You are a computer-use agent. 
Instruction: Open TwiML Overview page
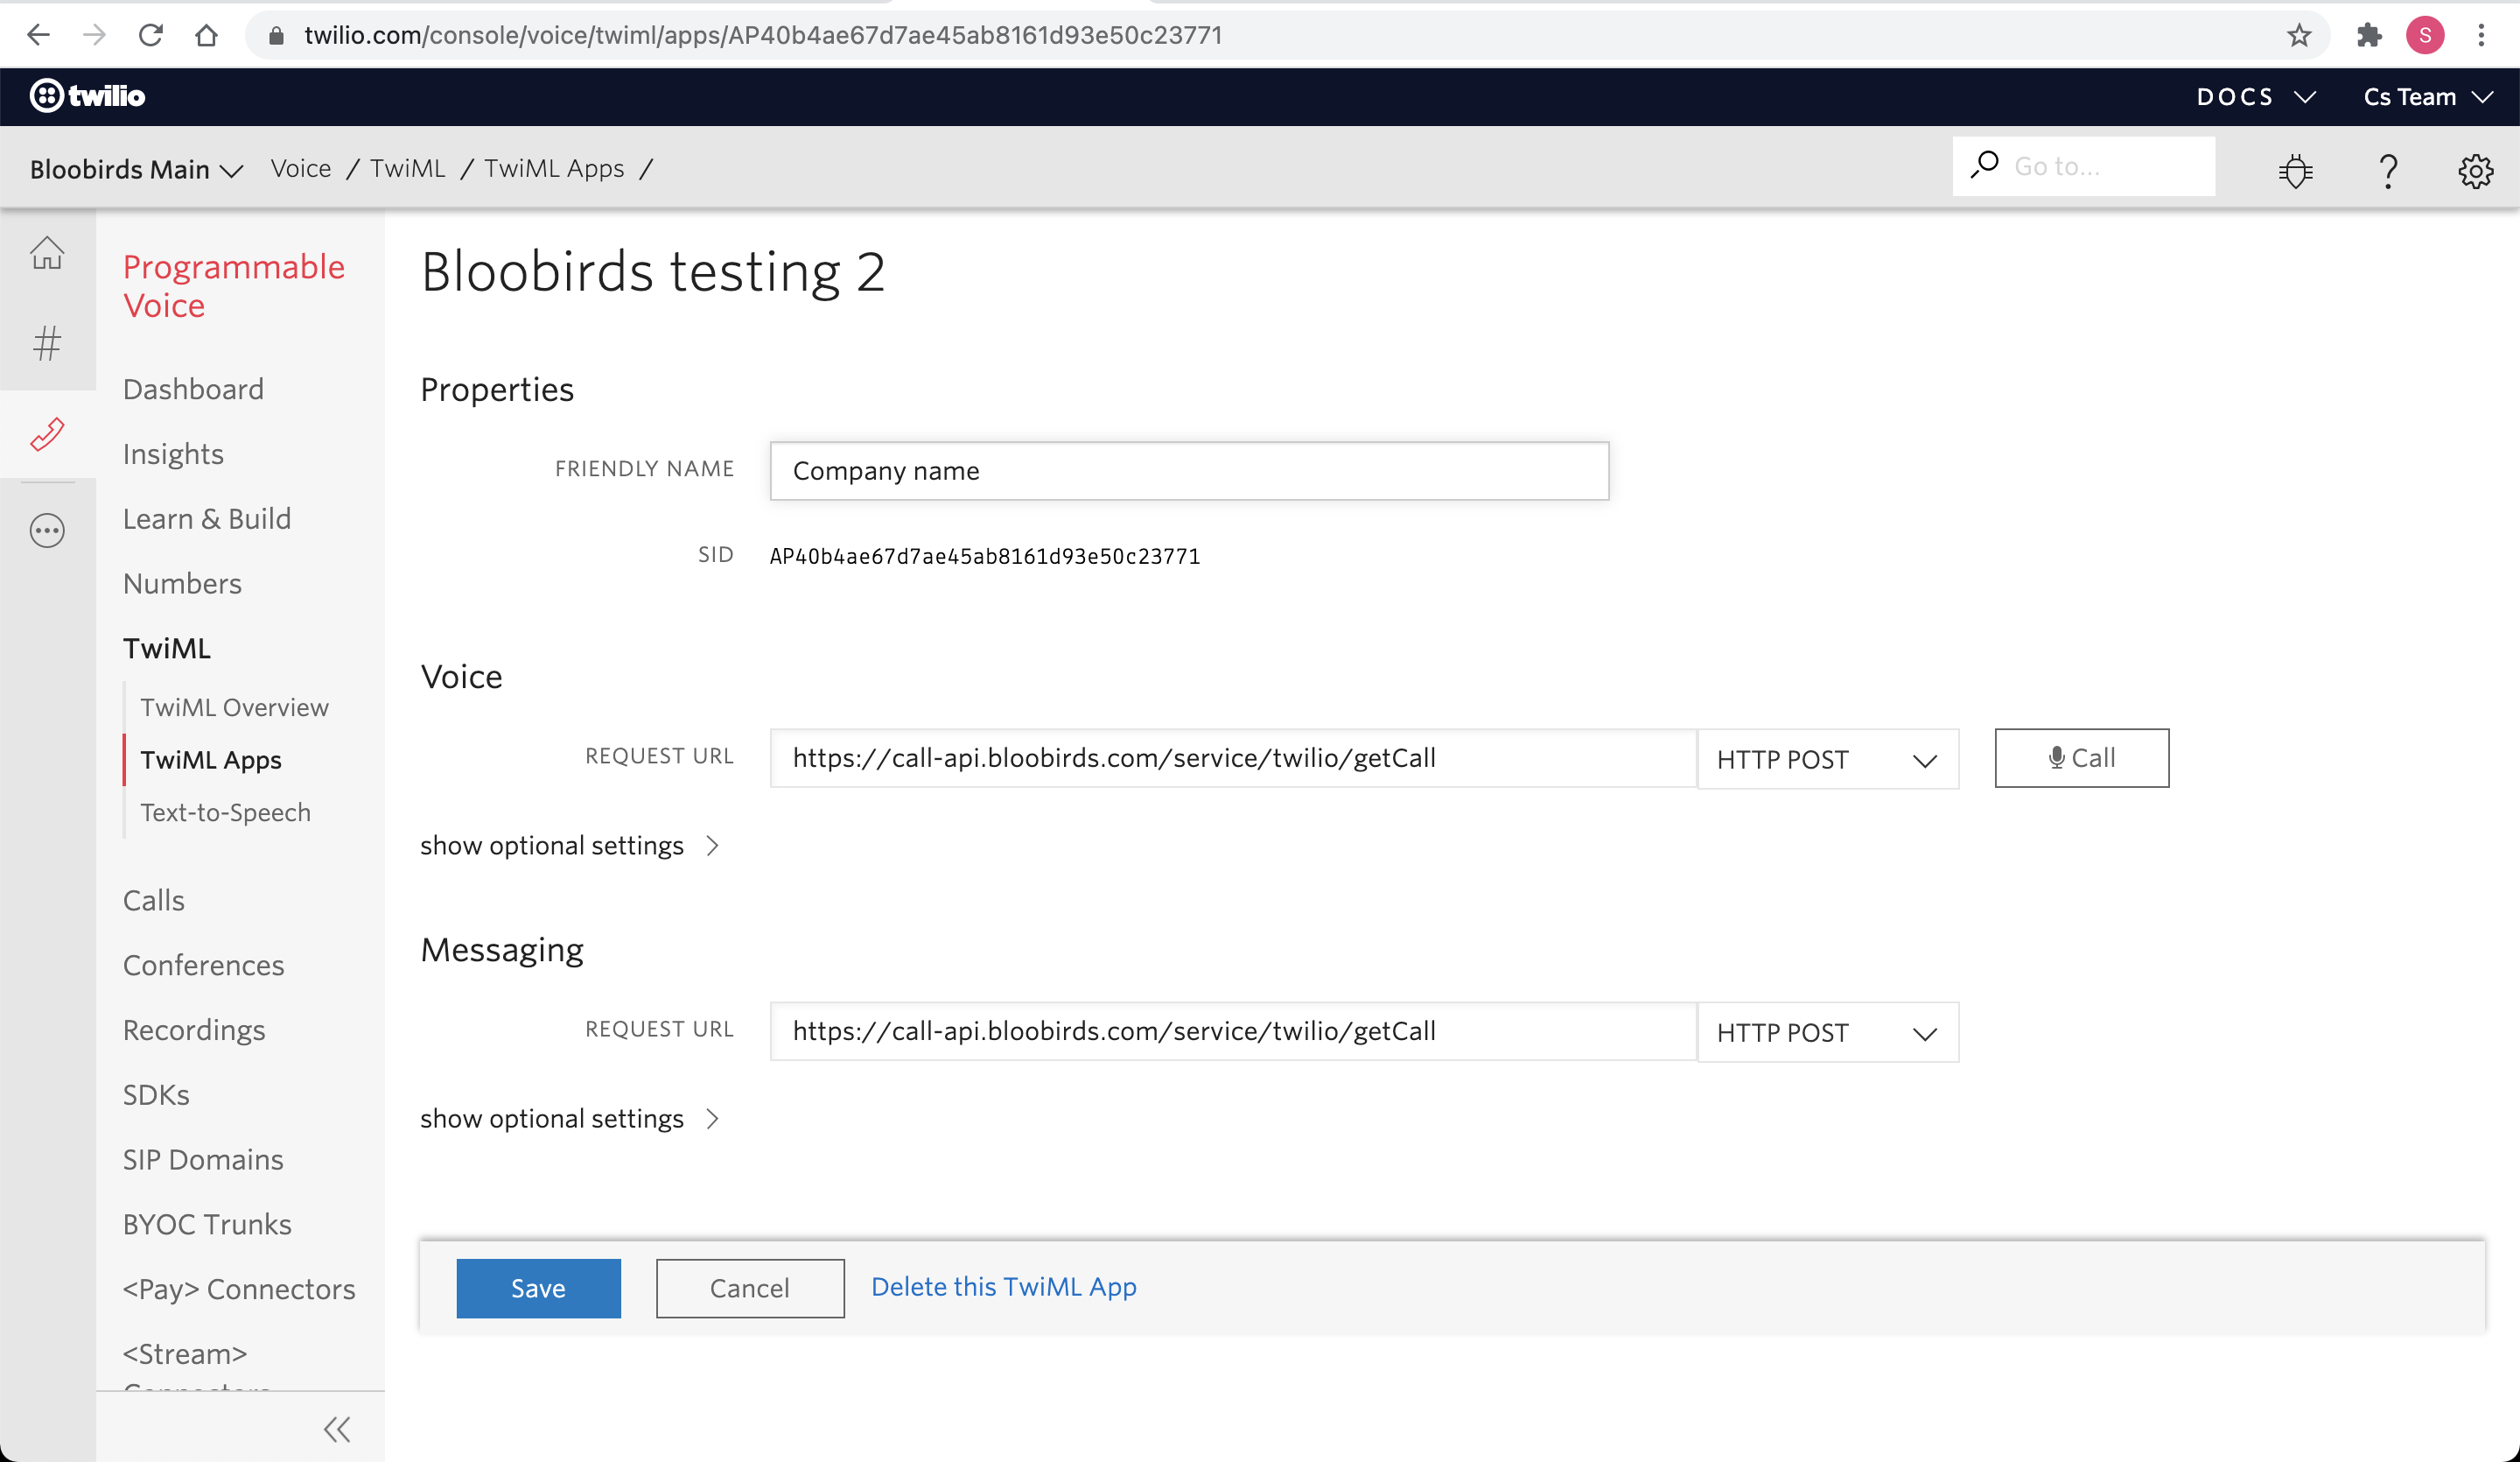tap(234, 707)
